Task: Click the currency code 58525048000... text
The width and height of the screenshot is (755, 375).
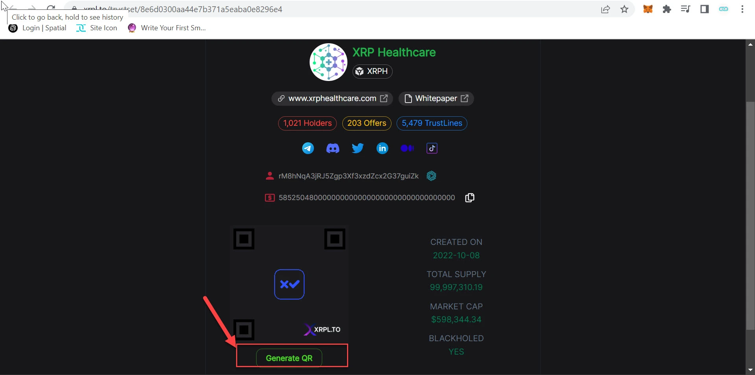Action: [x=367, y=198]
